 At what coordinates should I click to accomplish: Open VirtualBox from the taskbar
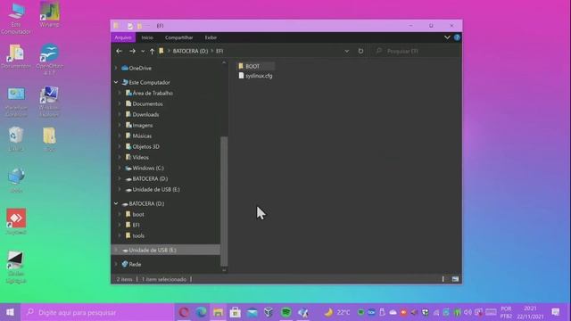(269, 312)
